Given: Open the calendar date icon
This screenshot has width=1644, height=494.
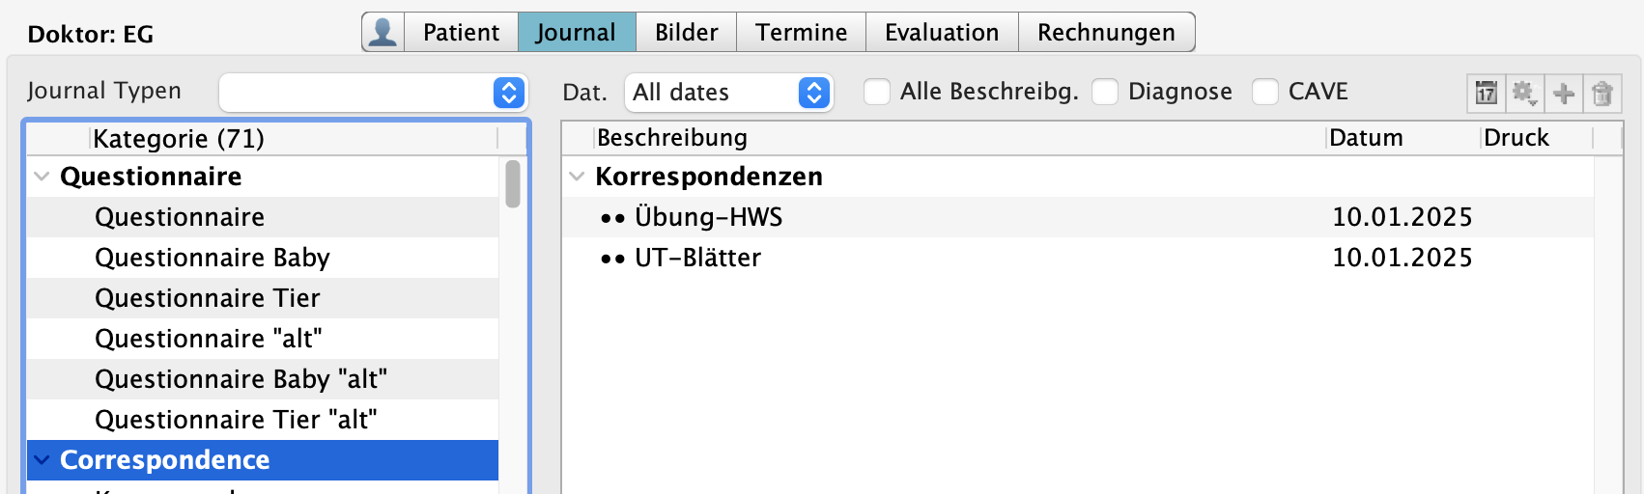Looking at the screenshot, I should click(x=1486, y=94).
